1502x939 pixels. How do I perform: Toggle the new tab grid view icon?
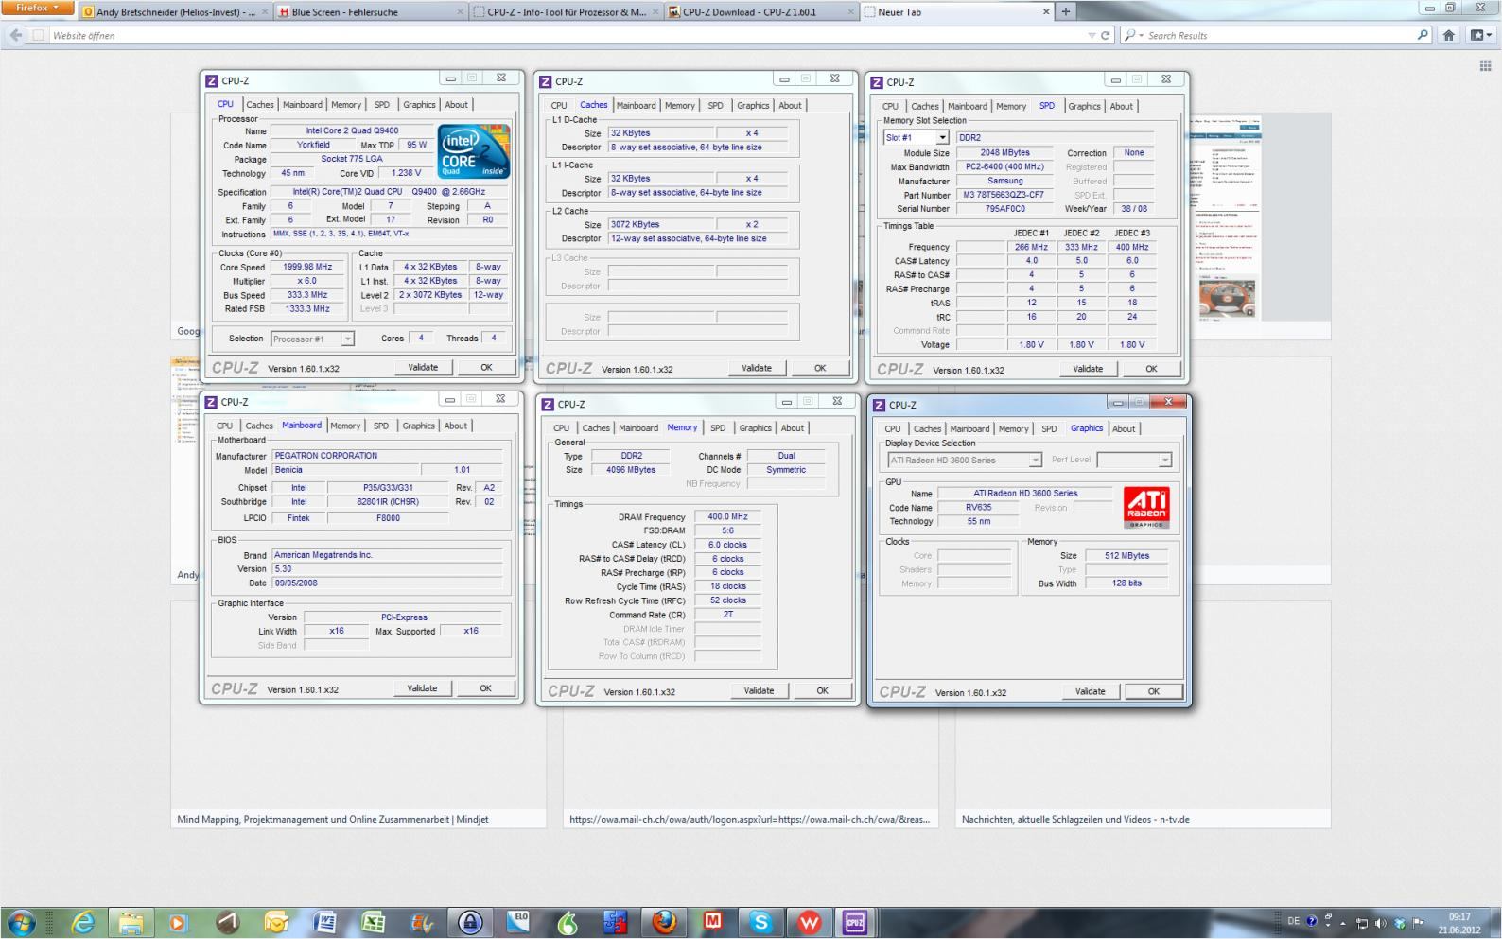click(1484, 65)
